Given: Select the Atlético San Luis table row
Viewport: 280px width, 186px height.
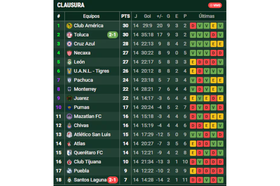Looking at the screenshot, I should [x=140, y=135].
